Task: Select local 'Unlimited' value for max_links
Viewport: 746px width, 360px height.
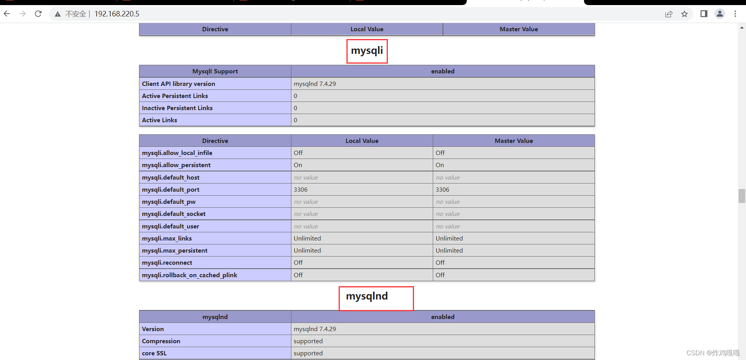Action: [307, 238]
